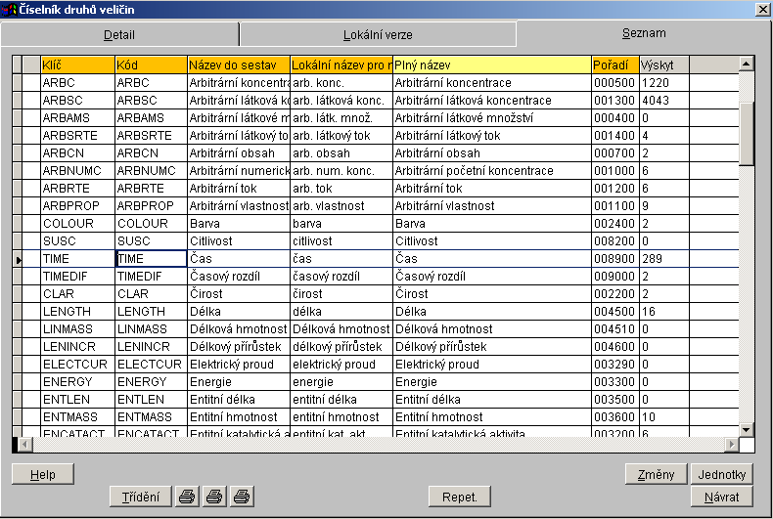Click the application icon in title bar
Image resolution: width=773 pixels, height=519 pixels.
pos(10,9)
